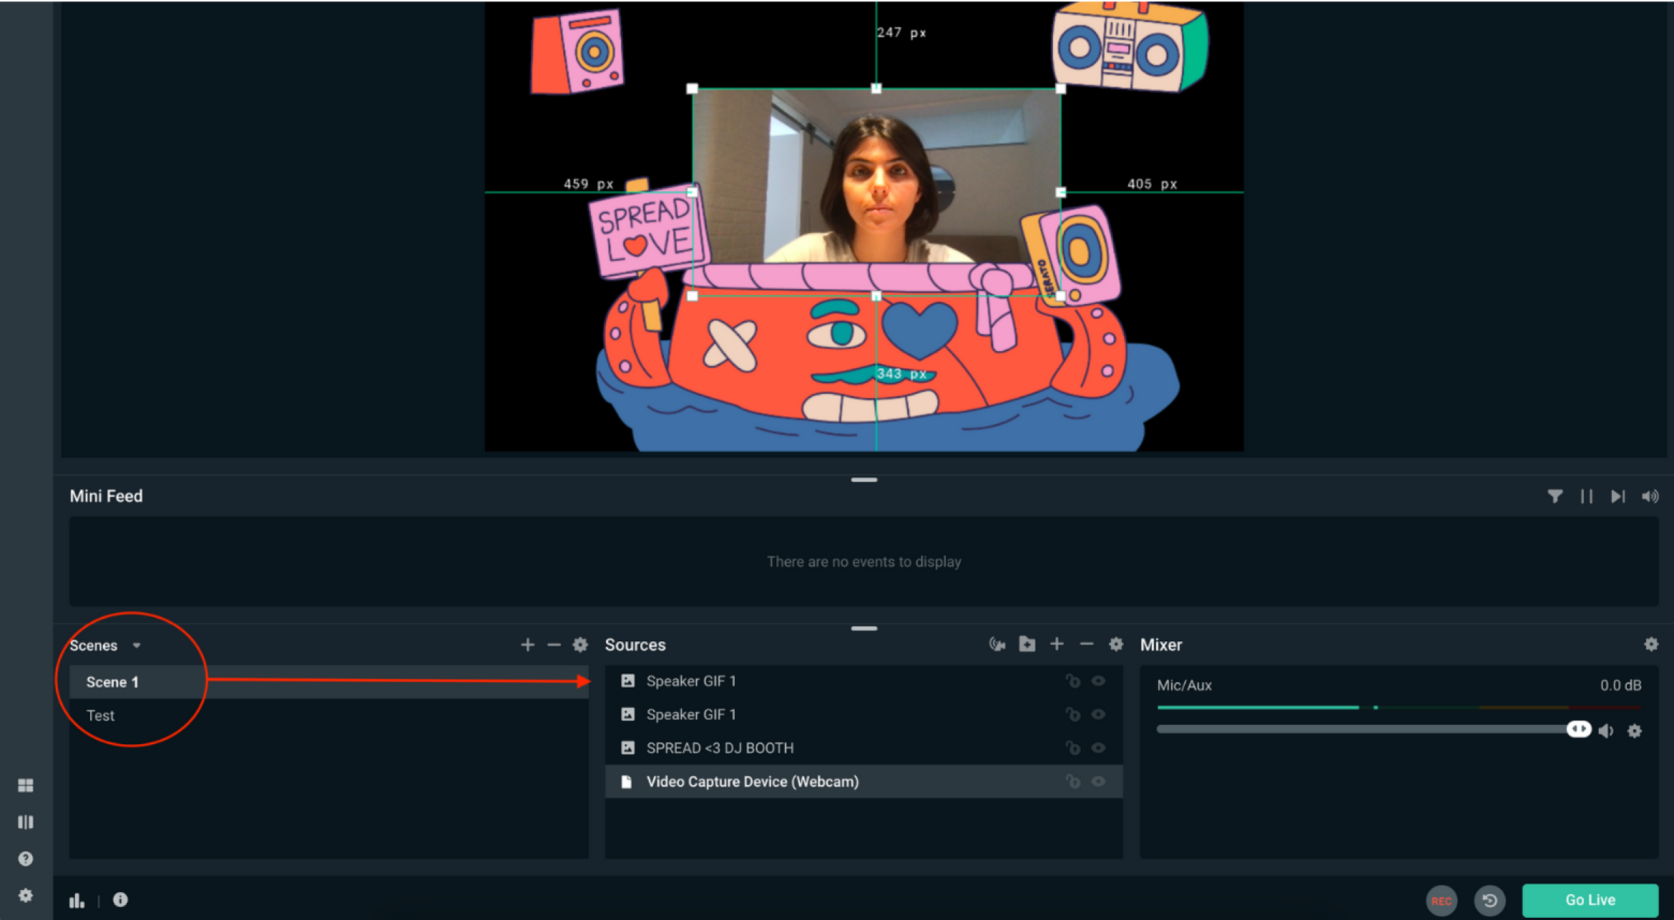Select the Test scene

point(101,716)
